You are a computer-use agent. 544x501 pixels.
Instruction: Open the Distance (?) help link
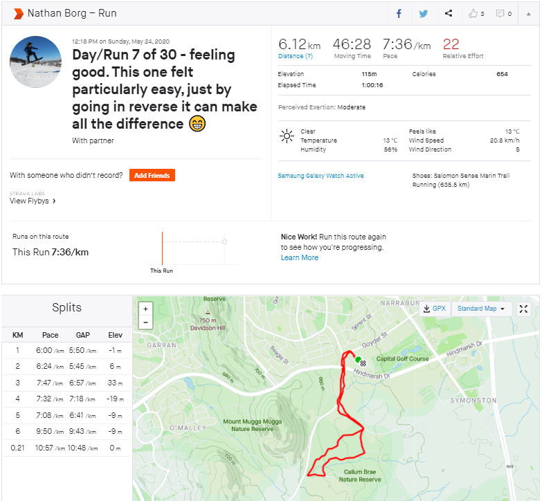click(295, 56)
